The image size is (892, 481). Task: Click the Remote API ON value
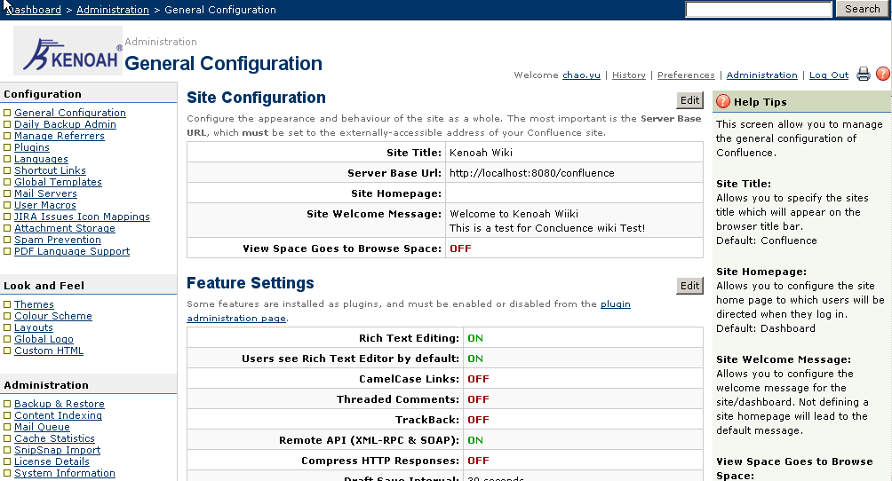[x=475, y=440]
